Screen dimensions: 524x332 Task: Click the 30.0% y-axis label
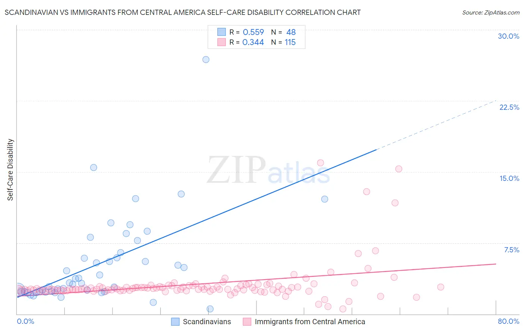coord(508,36)
